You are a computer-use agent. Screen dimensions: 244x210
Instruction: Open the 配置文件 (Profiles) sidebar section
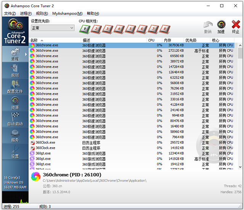point(15,87)
